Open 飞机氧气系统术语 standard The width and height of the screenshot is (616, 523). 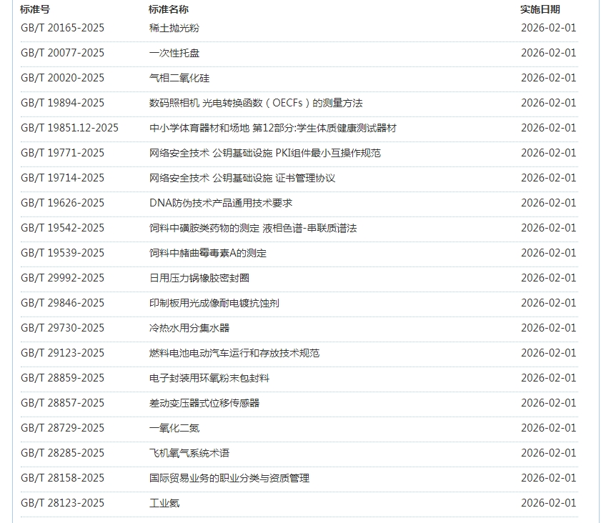pos(189,453)
